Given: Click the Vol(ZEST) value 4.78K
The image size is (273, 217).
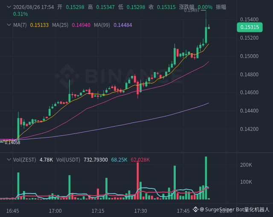Looking at the screenshot, I should tap(46, 160).
